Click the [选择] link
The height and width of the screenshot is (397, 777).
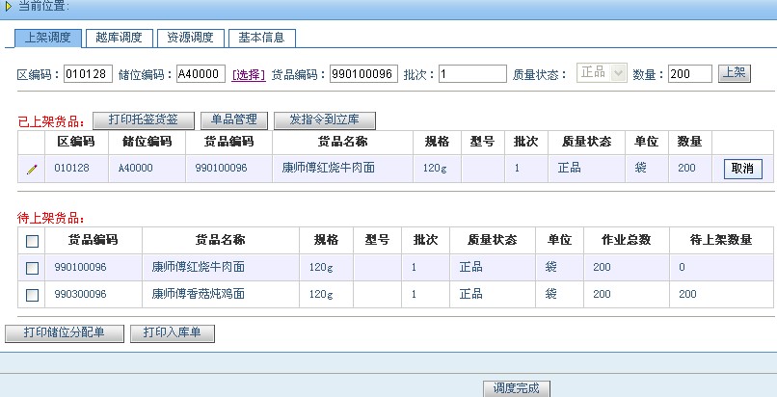click(249, 75)
